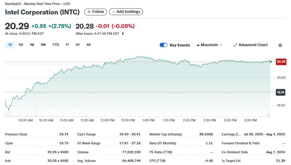Click the Previous Close label

(16, 134)
